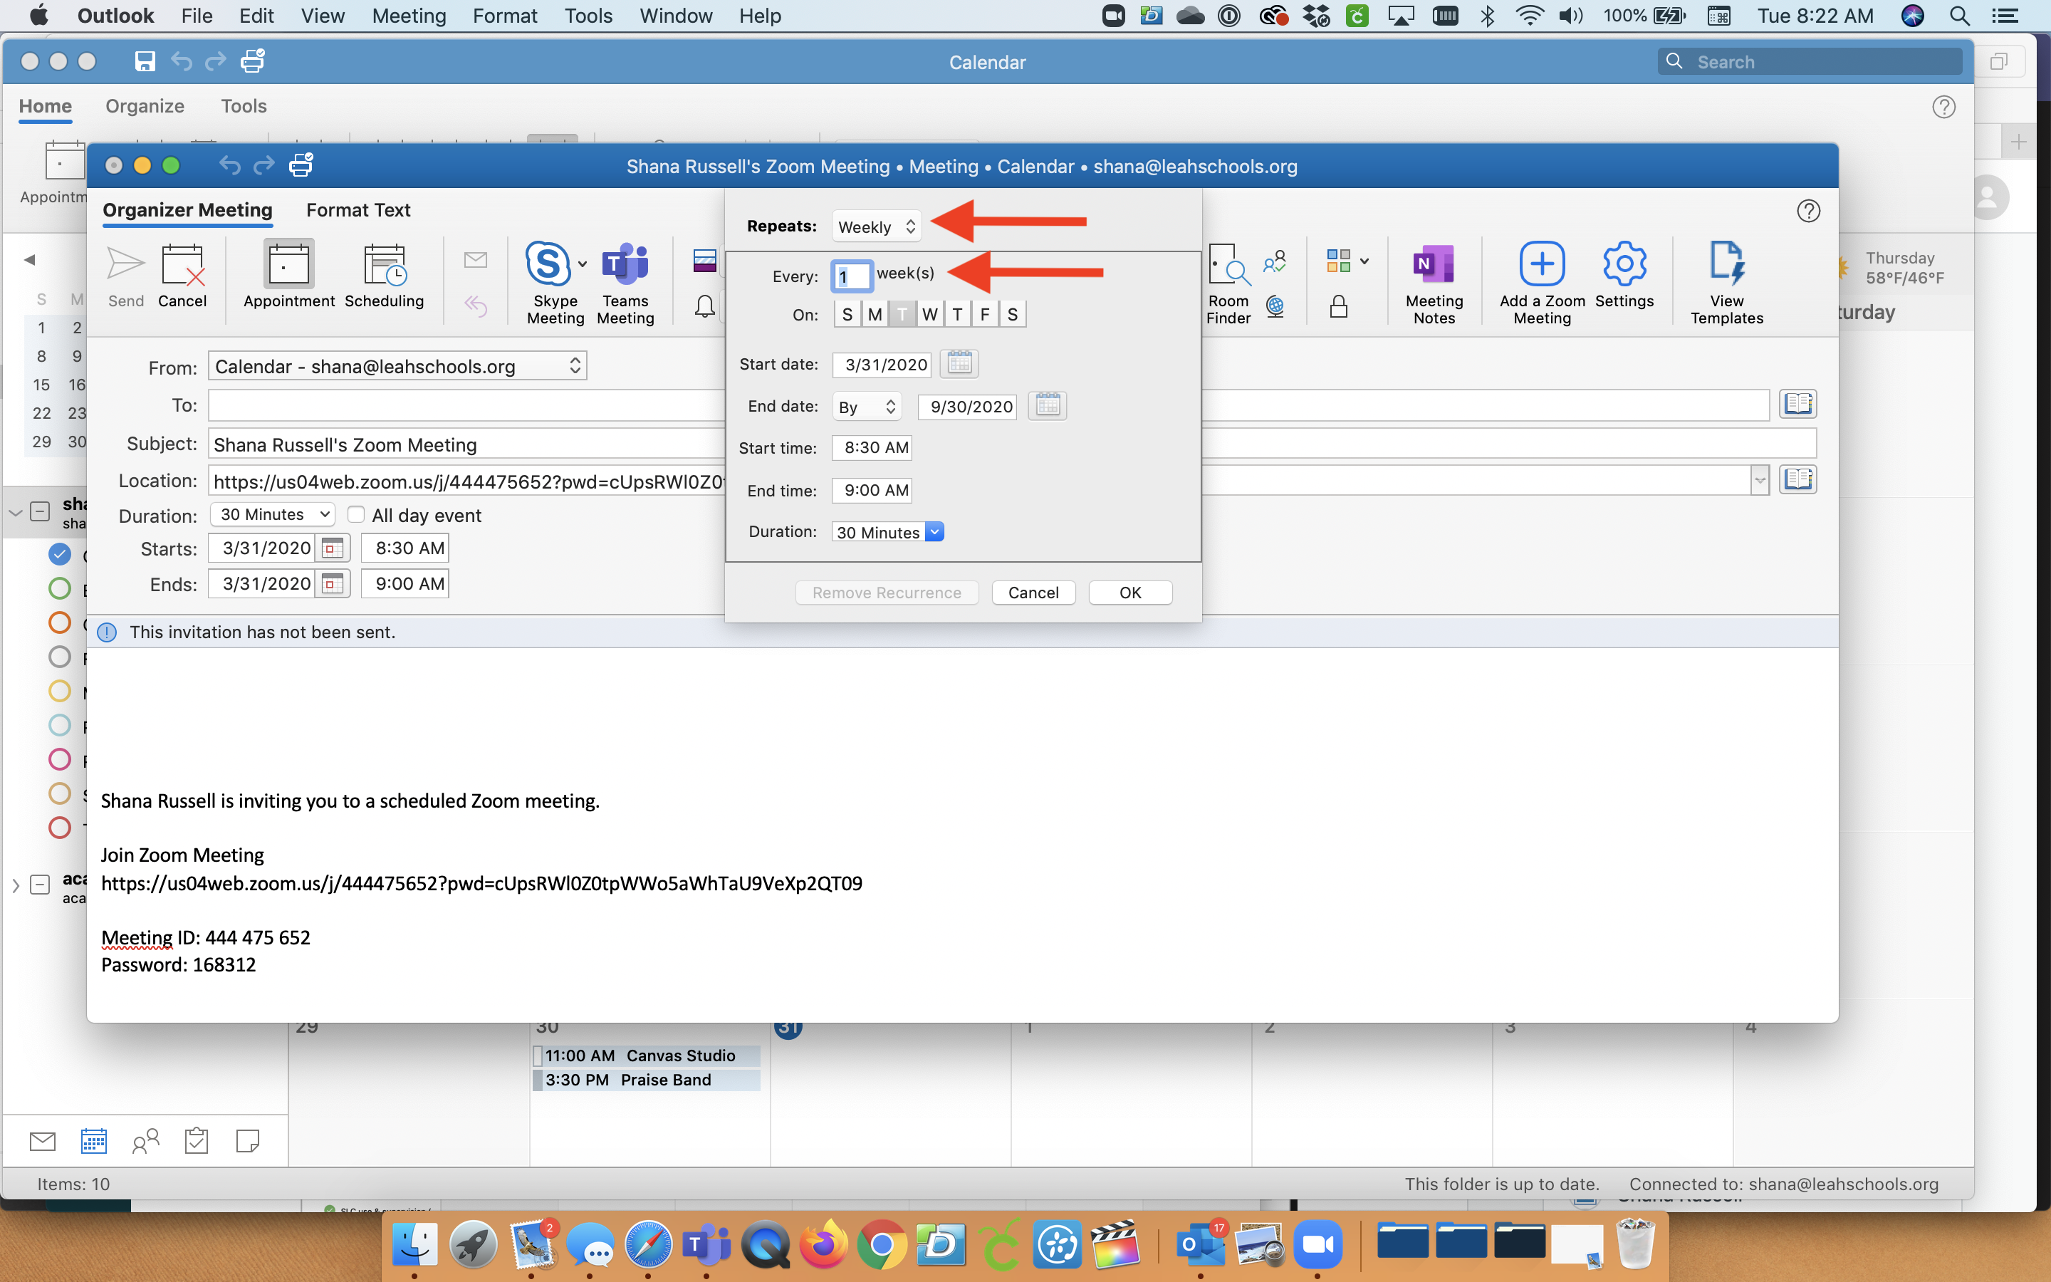
Task: Toggle Friday in recurrence On days
Action: tap(984, 315)
